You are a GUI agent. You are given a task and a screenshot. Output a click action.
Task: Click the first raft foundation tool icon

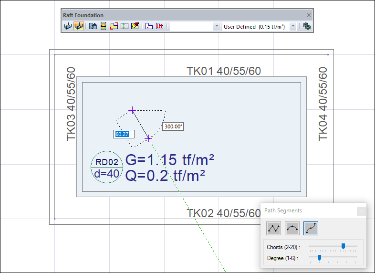click(68, 27)
